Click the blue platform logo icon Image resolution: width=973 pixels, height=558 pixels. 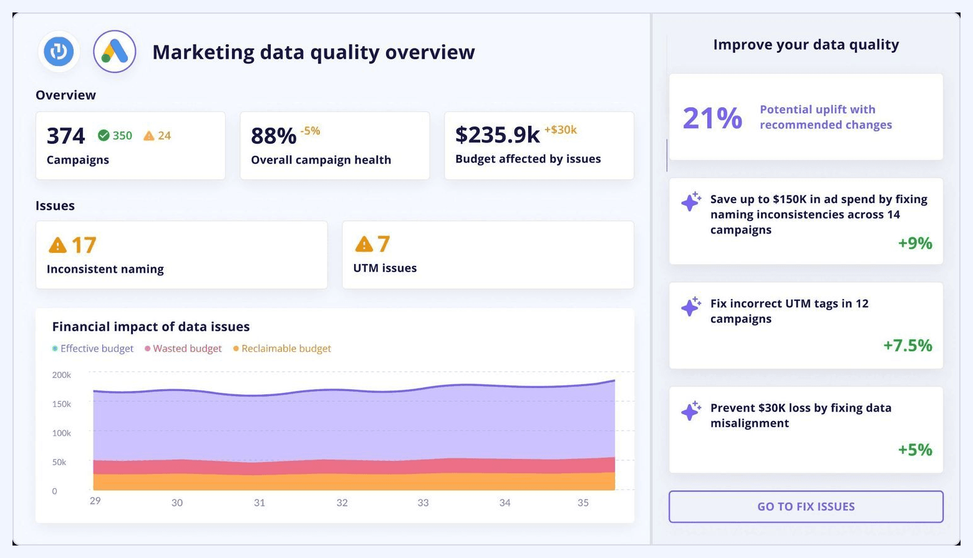pyautogui.click(x=58, y=52)
